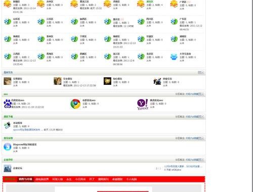Viewport: 253px width, 192px height.
Task: Switch to the 环球人物 tab
Action: (x=58, y=179)
